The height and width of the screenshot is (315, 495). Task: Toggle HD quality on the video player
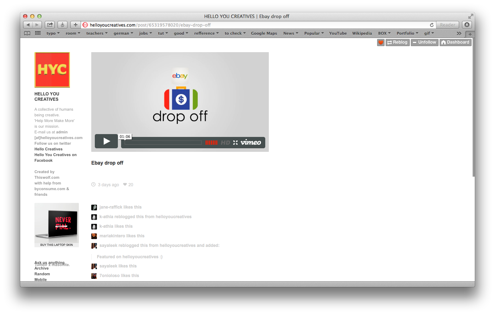[225, 143]
